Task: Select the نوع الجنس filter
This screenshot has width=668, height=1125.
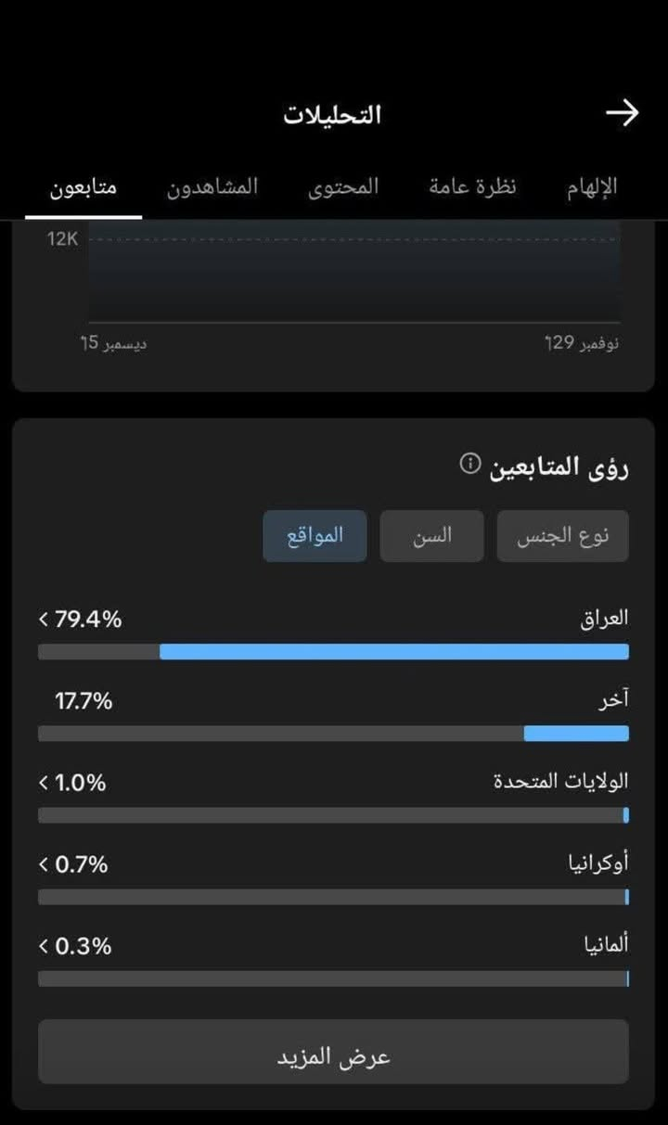Action: 563,535
